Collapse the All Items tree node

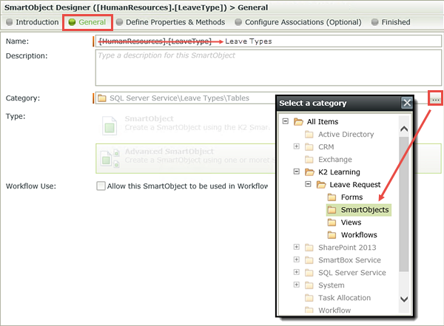click(x=286, y=121)
